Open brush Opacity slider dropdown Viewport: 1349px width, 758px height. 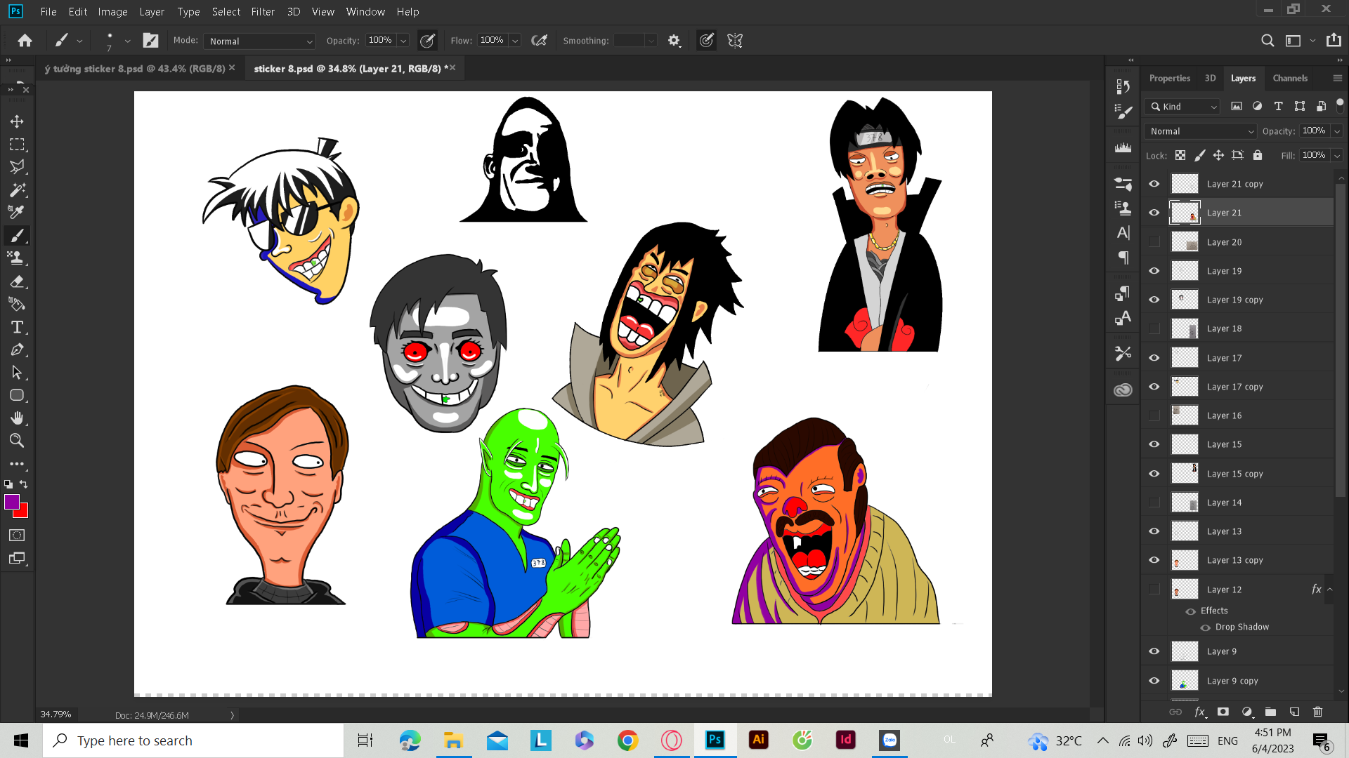pyautogui.click(x=404, y=41)
